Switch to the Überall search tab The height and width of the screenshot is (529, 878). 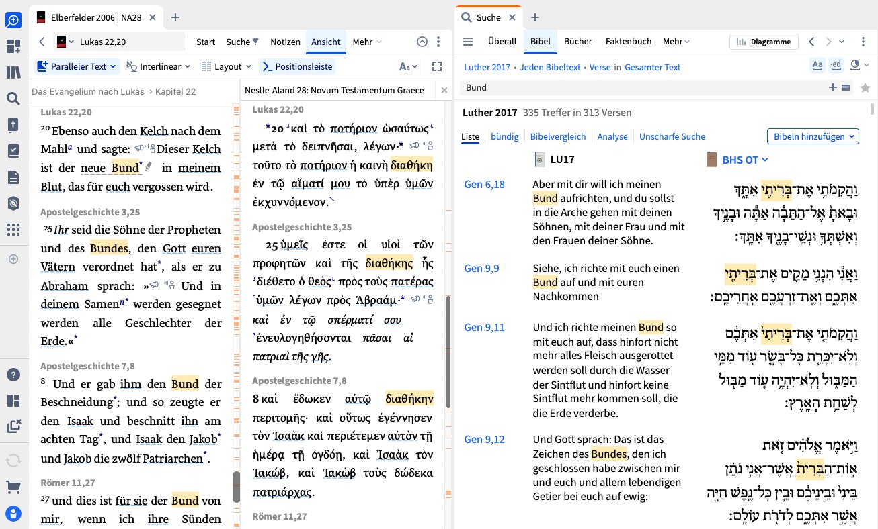coord(502,42)
